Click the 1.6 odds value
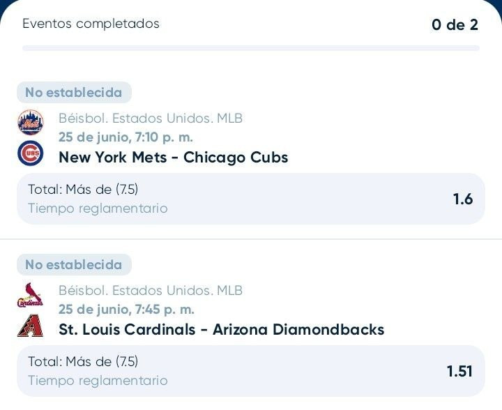Screen dimensions: 502x410 [x=463, y=199]
